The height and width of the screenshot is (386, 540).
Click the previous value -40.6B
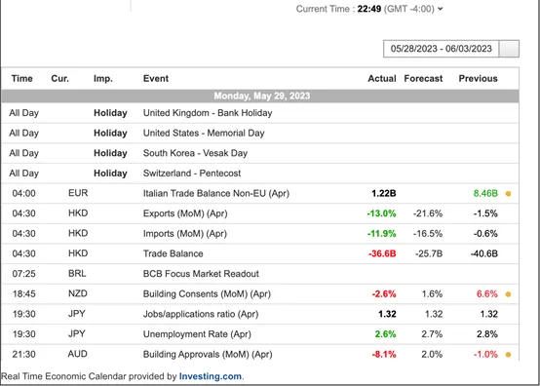(484, 253)
